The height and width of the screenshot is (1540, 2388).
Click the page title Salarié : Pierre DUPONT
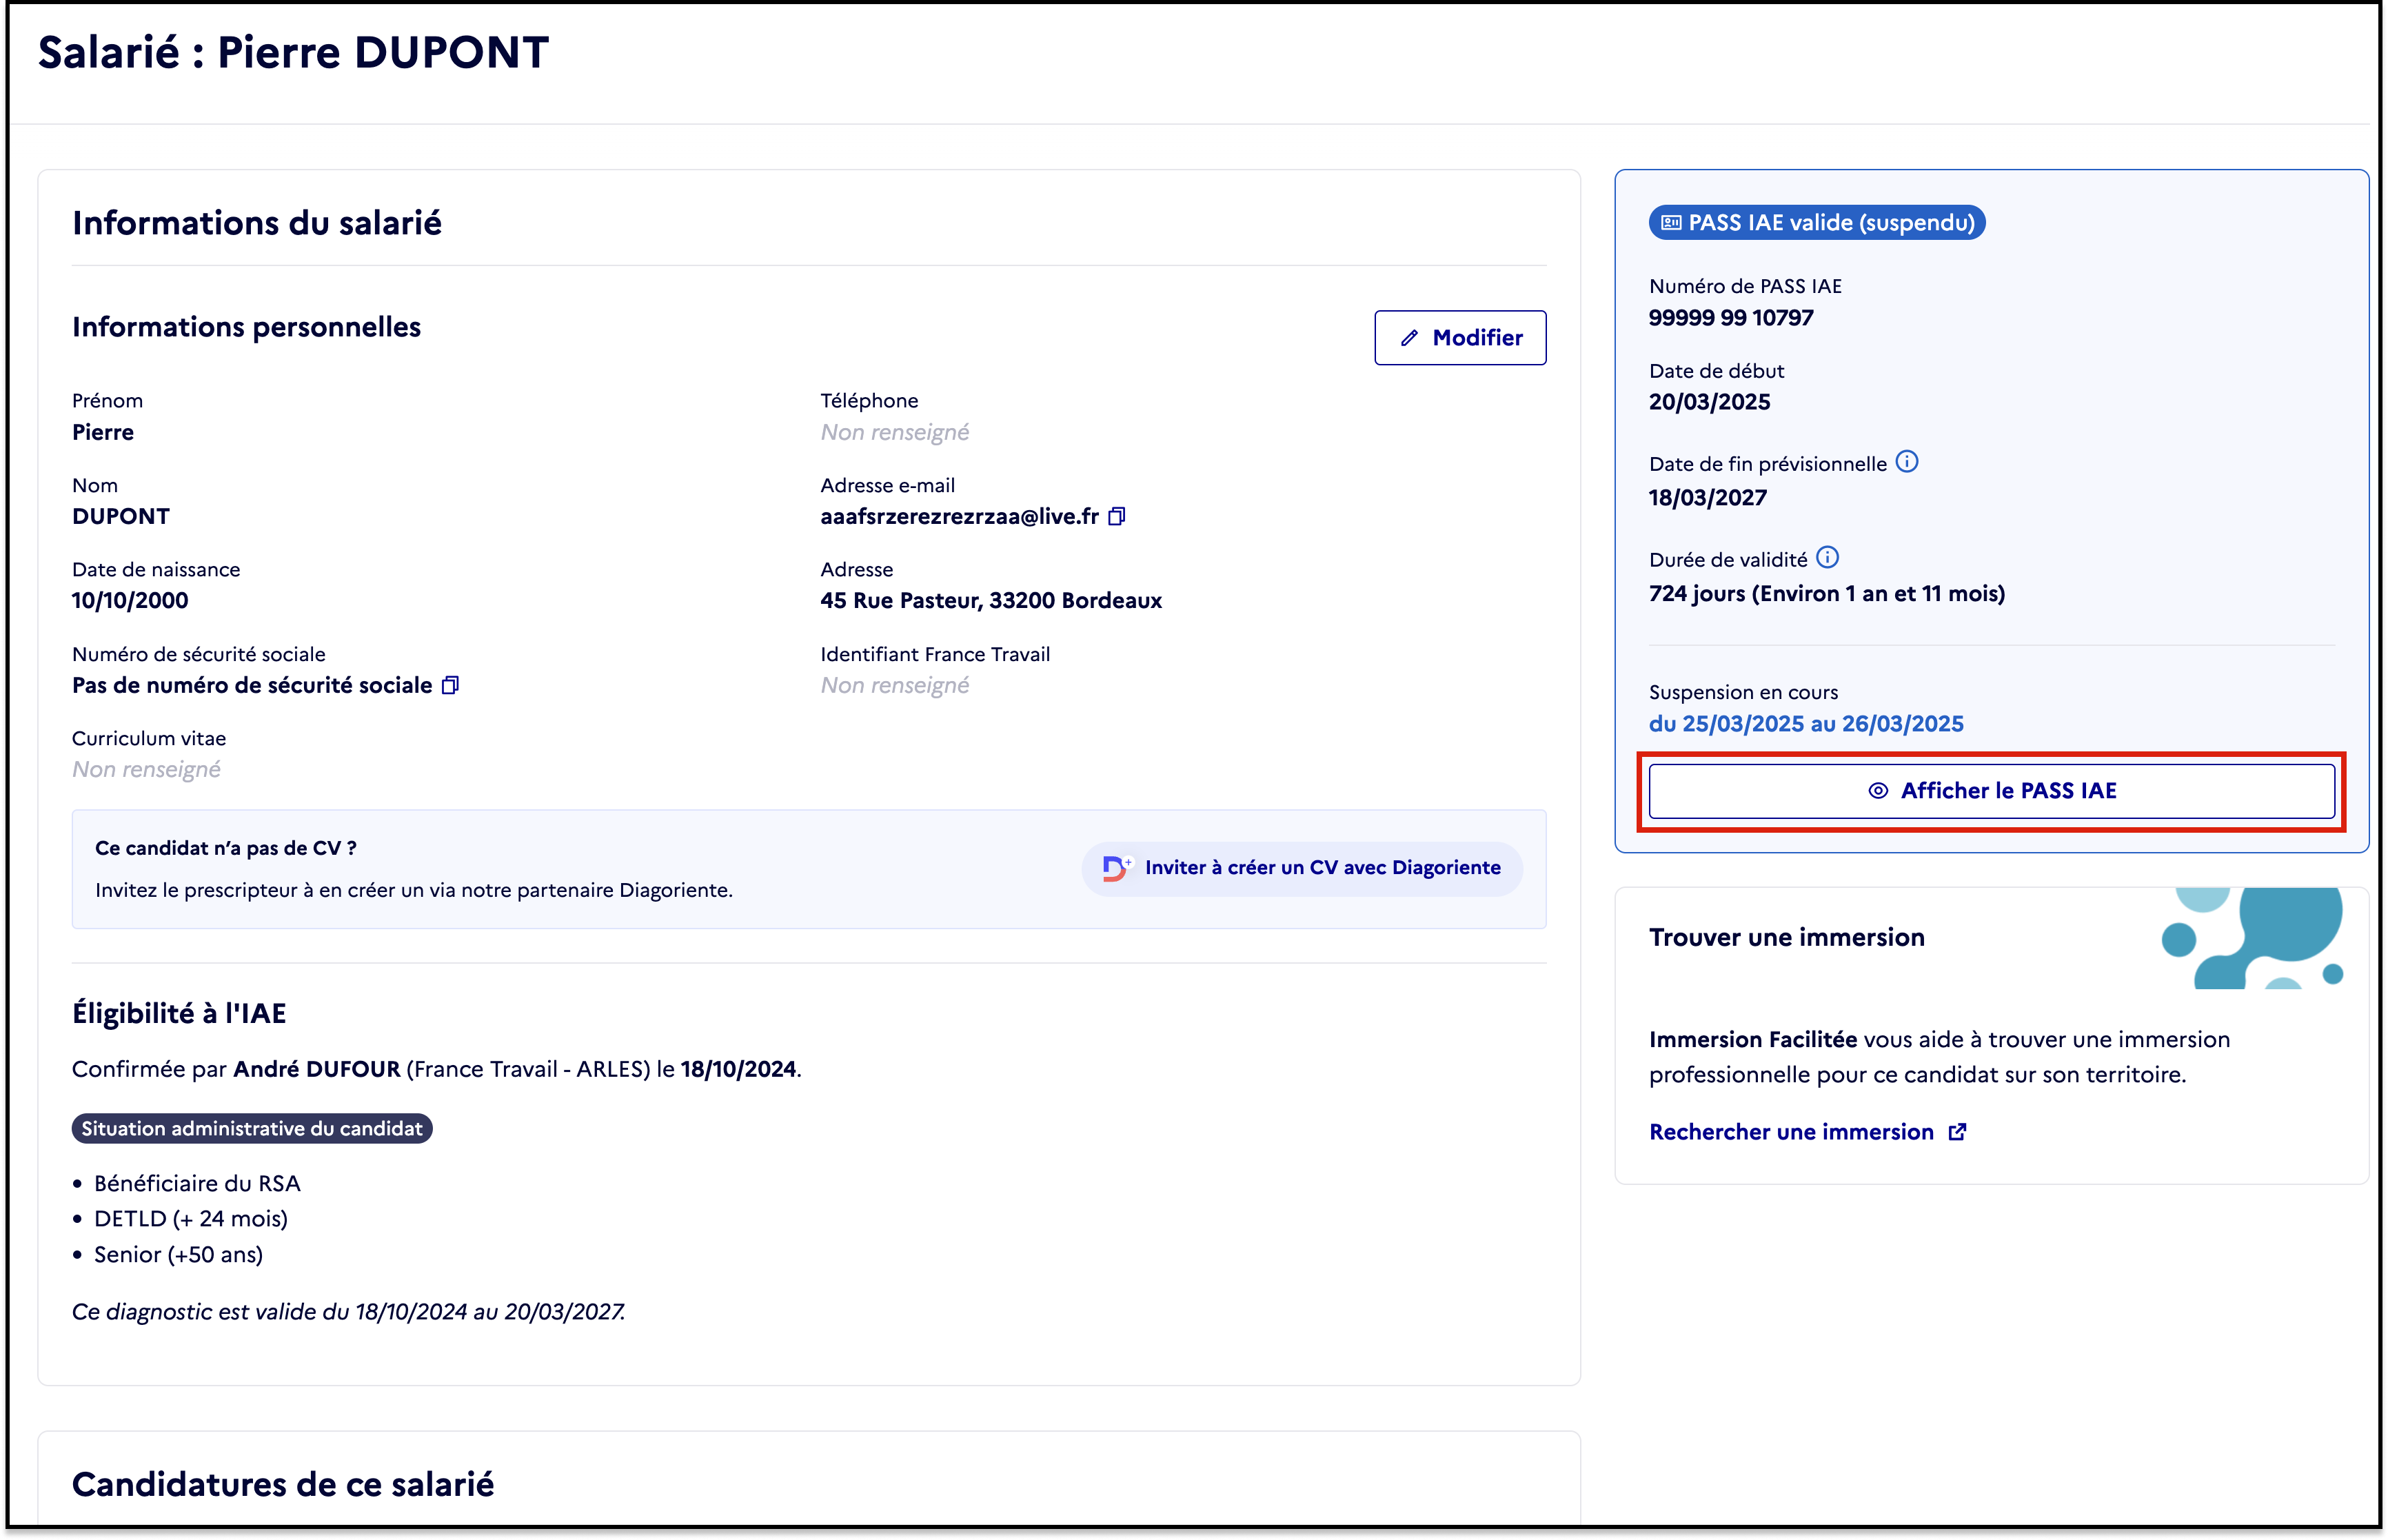tap(294, 53)
